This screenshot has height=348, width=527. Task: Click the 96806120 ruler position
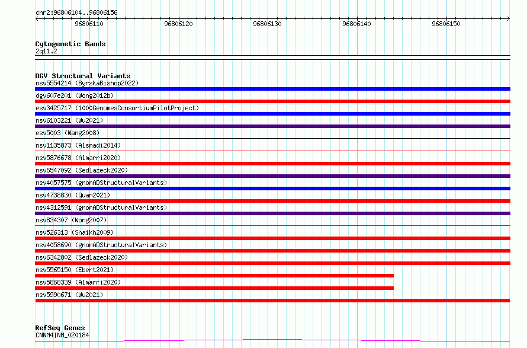tap(178, 24)
